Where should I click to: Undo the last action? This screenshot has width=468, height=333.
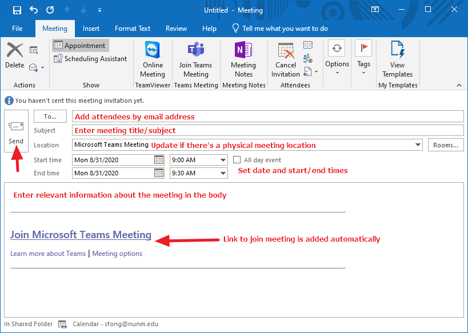(x=33, y=10)
